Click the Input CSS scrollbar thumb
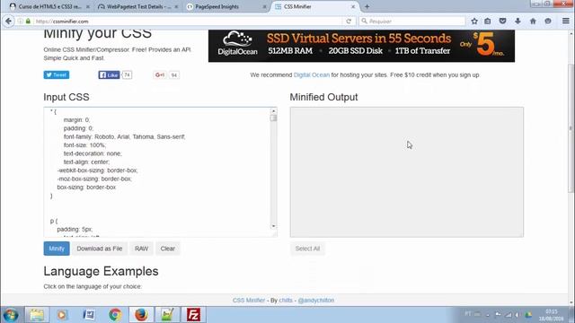The width and height of the screenshot is (575, 323). [273, 118]
